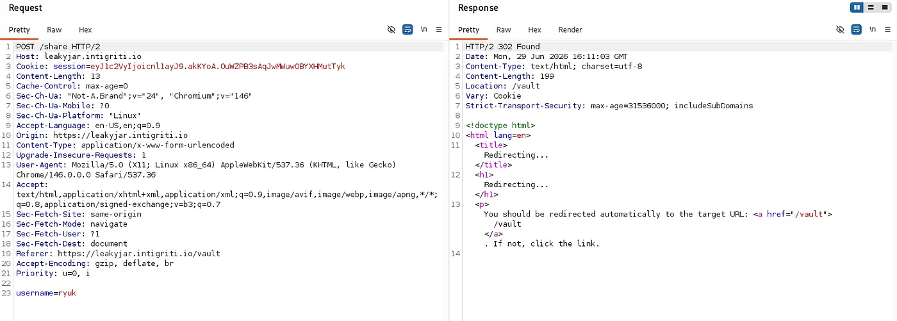This screenshot has width=897, height=321.
Task: Toggle word wrap icon in Response panel
Action: tap(857, 29)
